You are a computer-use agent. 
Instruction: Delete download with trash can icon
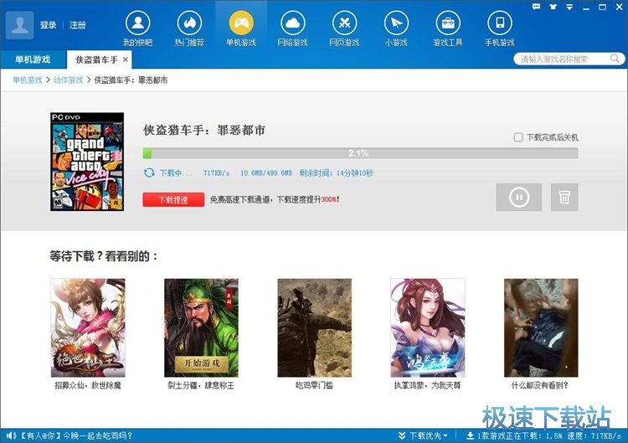[x=564, y=197]
